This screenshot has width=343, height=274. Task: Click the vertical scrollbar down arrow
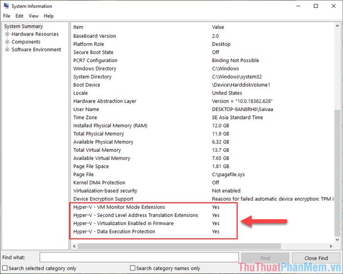pos(337,240)
